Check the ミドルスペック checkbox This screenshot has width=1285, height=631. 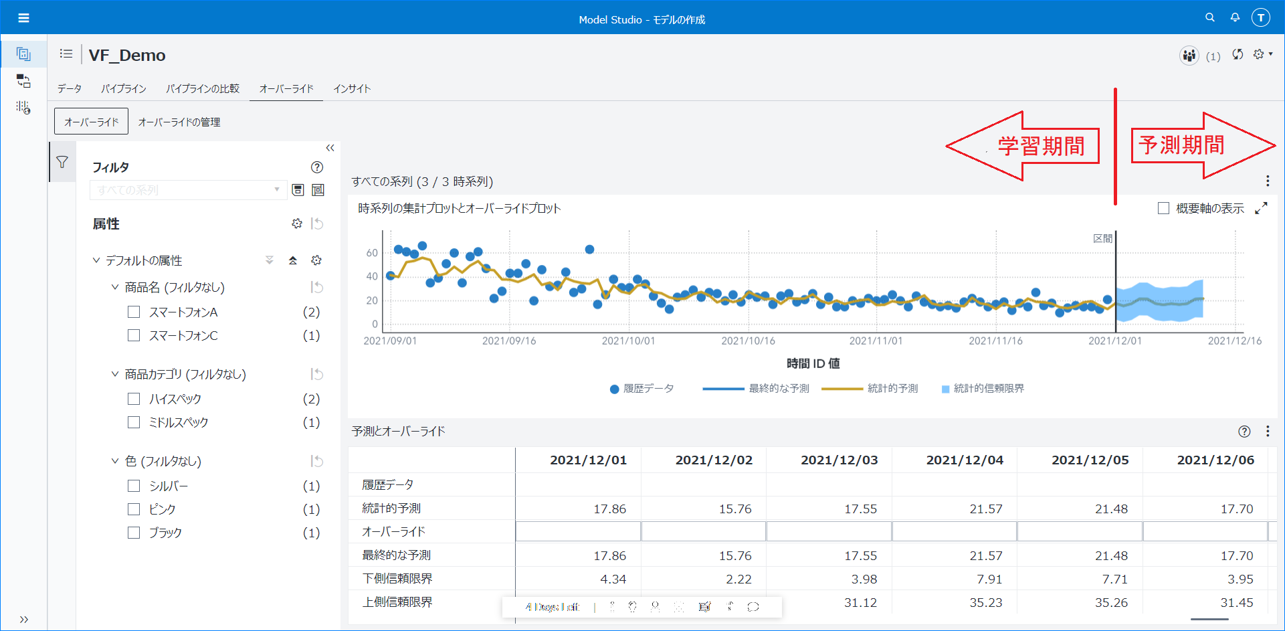[x=134, y=422]
